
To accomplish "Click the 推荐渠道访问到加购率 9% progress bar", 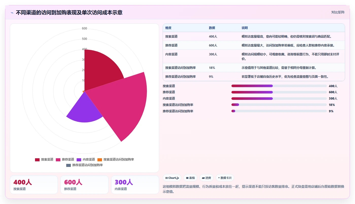I will click(279, 111).
